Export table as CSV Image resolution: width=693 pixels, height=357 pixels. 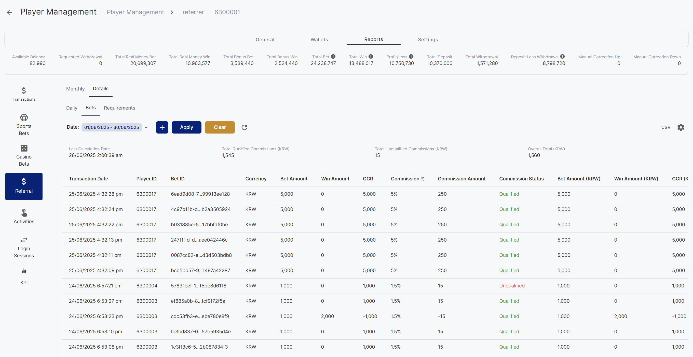pos(666,127)
